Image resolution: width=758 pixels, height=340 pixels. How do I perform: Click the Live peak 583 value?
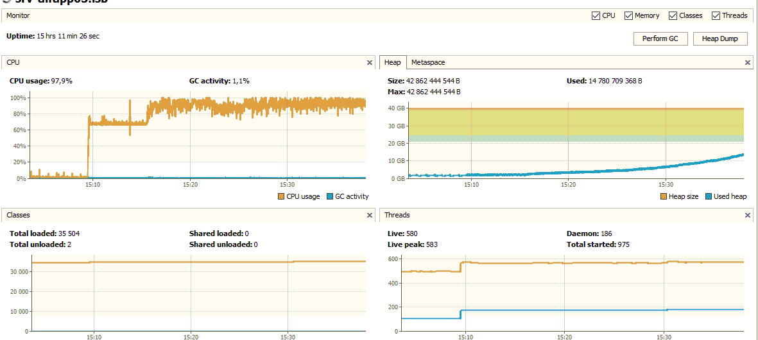pyautogui.click(x=432, y=244)
